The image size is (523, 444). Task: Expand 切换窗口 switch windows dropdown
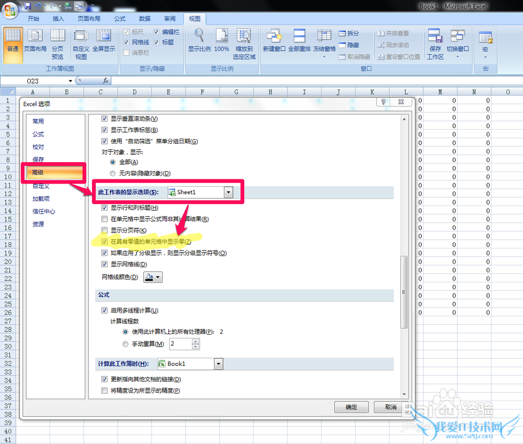click(x=458, y=57)
